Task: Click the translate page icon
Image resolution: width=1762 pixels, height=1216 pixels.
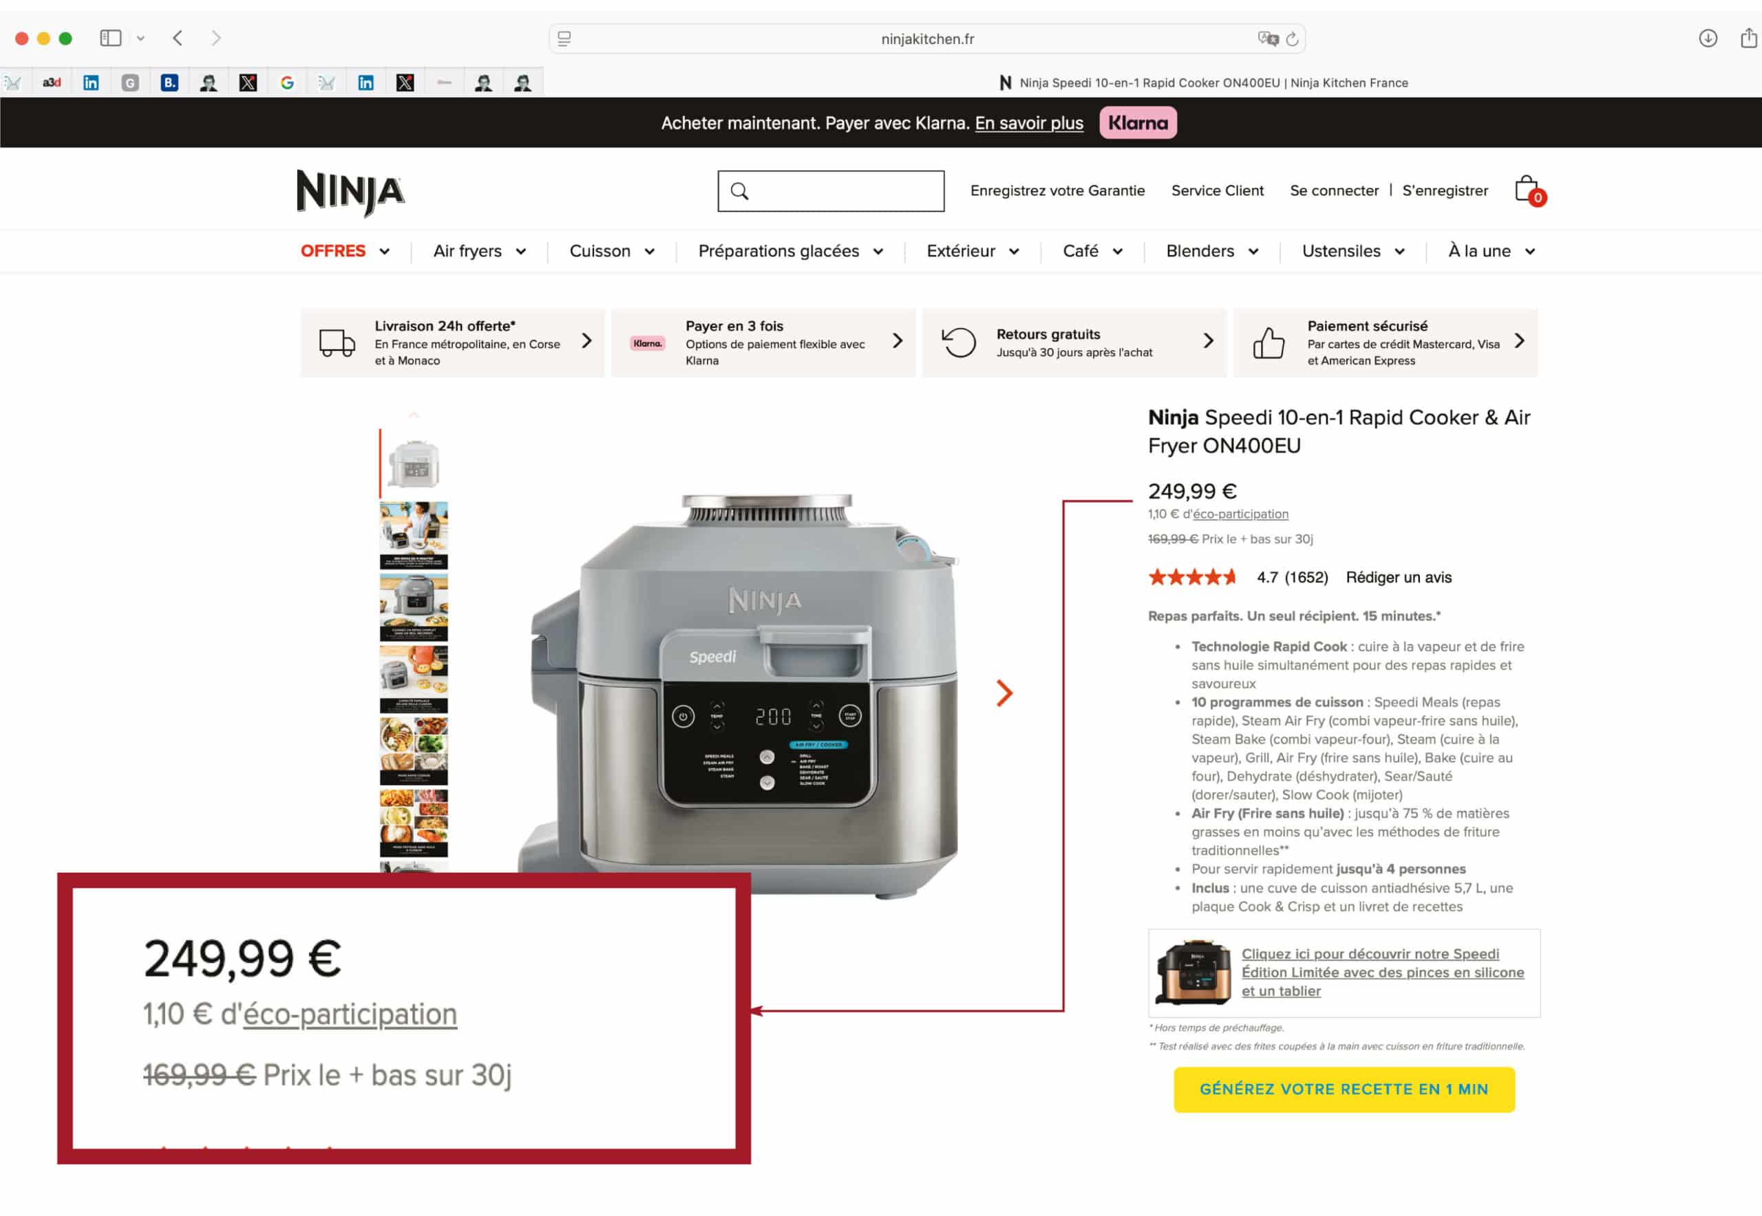Action: tap(1267, 39)
